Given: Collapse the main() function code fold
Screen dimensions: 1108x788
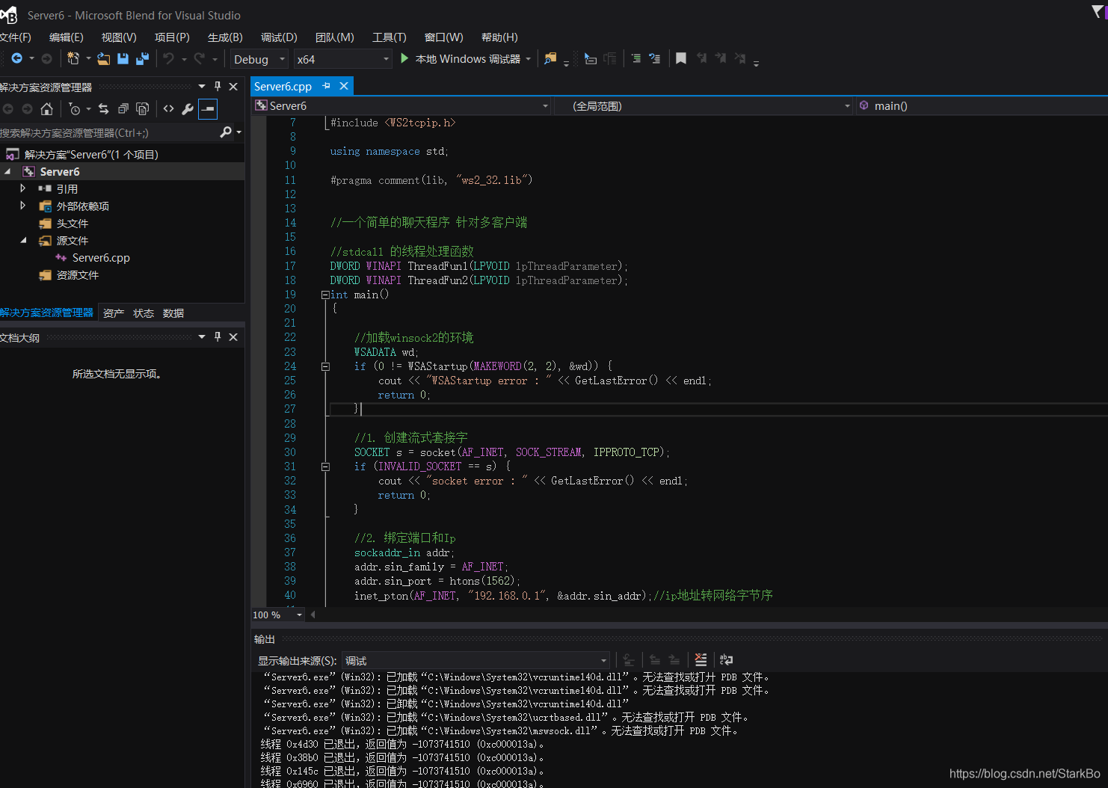Looking at the screenshot, I should point(325,295).
